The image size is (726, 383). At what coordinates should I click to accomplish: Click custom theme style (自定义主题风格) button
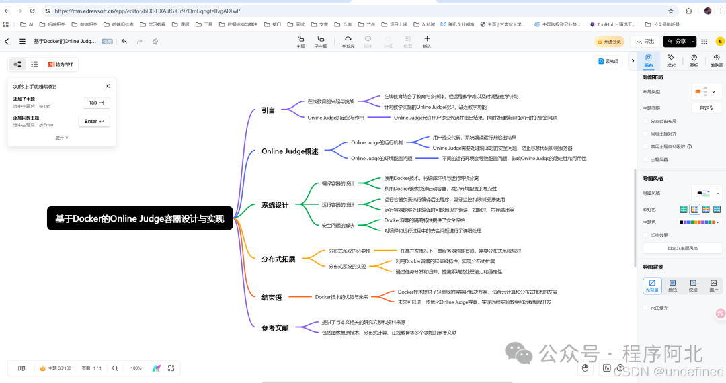(x=682, y=248)
